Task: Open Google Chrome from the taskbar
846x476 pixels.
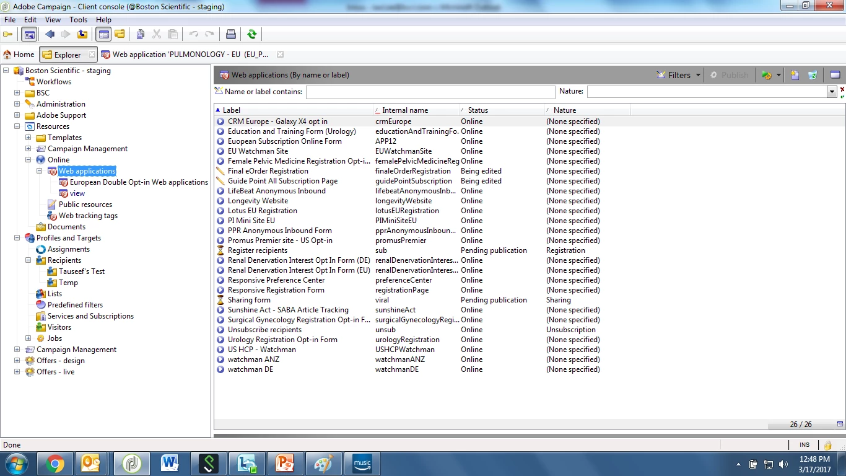Action: click(x=55, y=464)
